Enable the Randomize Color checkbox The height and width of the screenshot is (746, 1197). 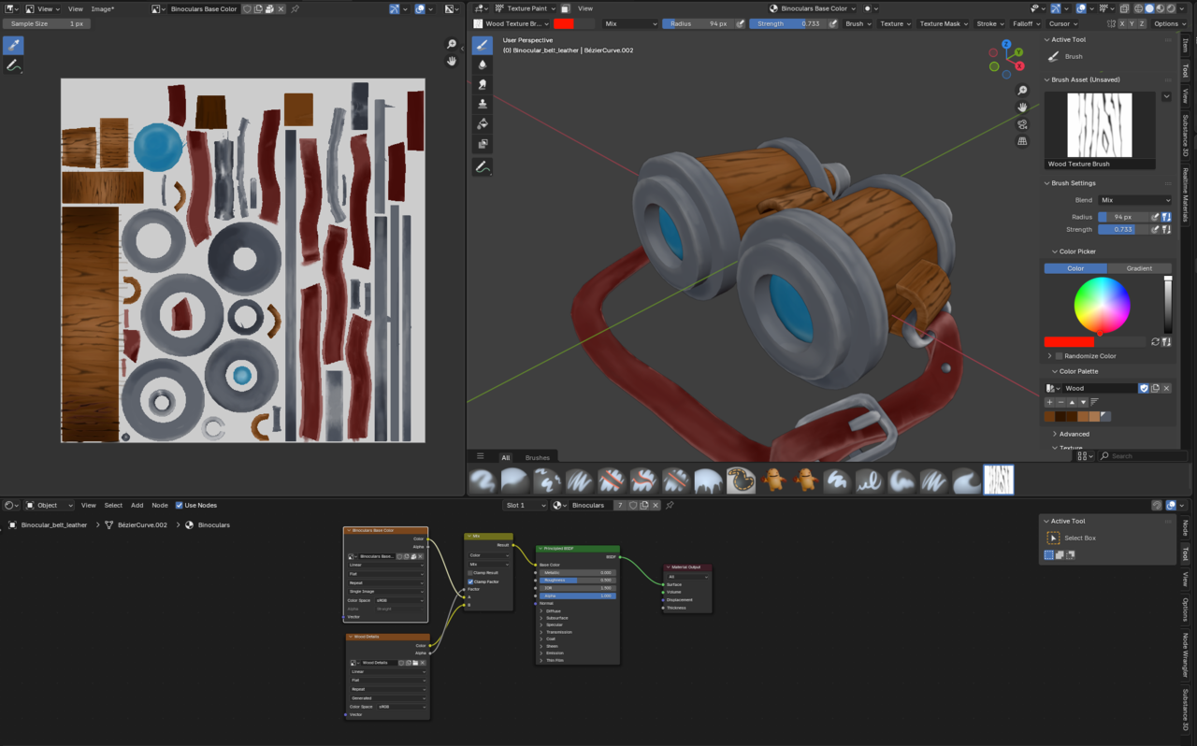tap(1059, 356)
